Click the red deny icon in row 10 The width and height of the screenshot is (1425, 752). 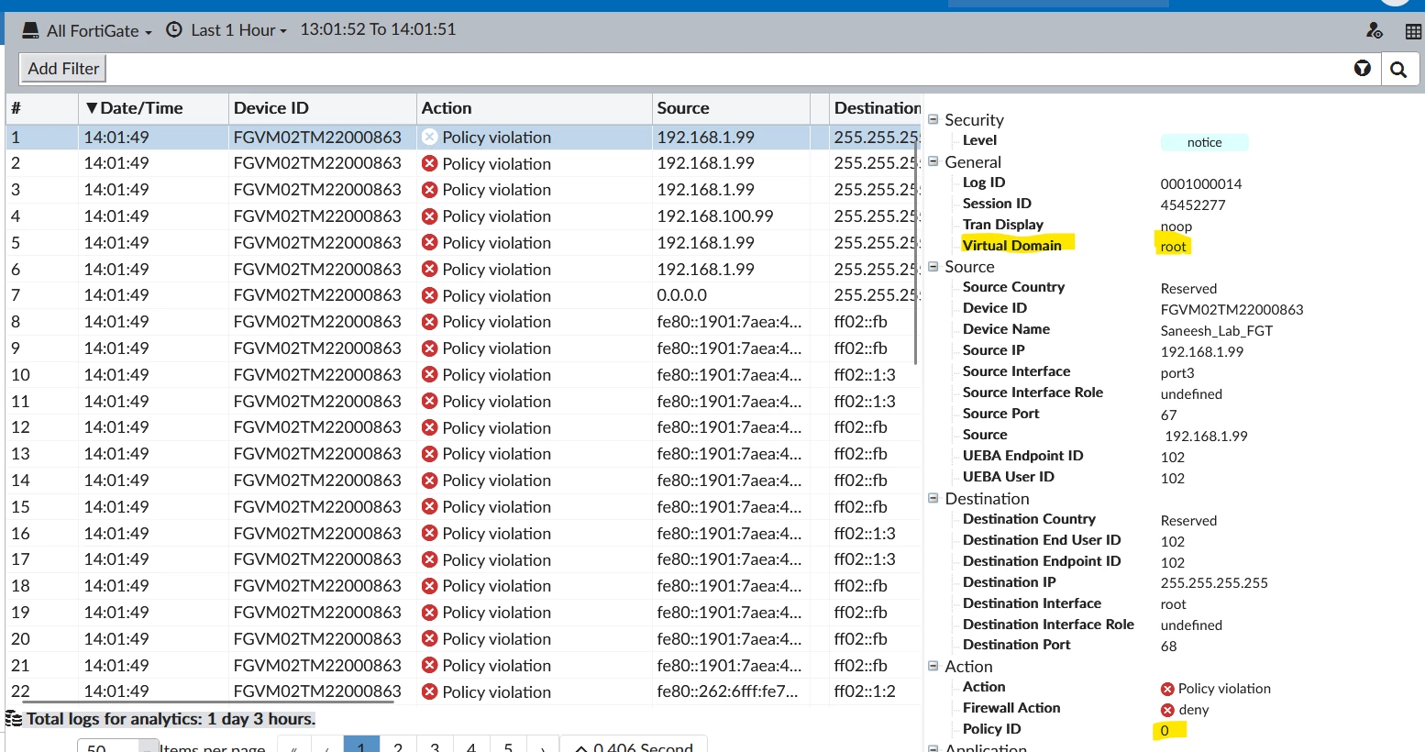point(429,374)
